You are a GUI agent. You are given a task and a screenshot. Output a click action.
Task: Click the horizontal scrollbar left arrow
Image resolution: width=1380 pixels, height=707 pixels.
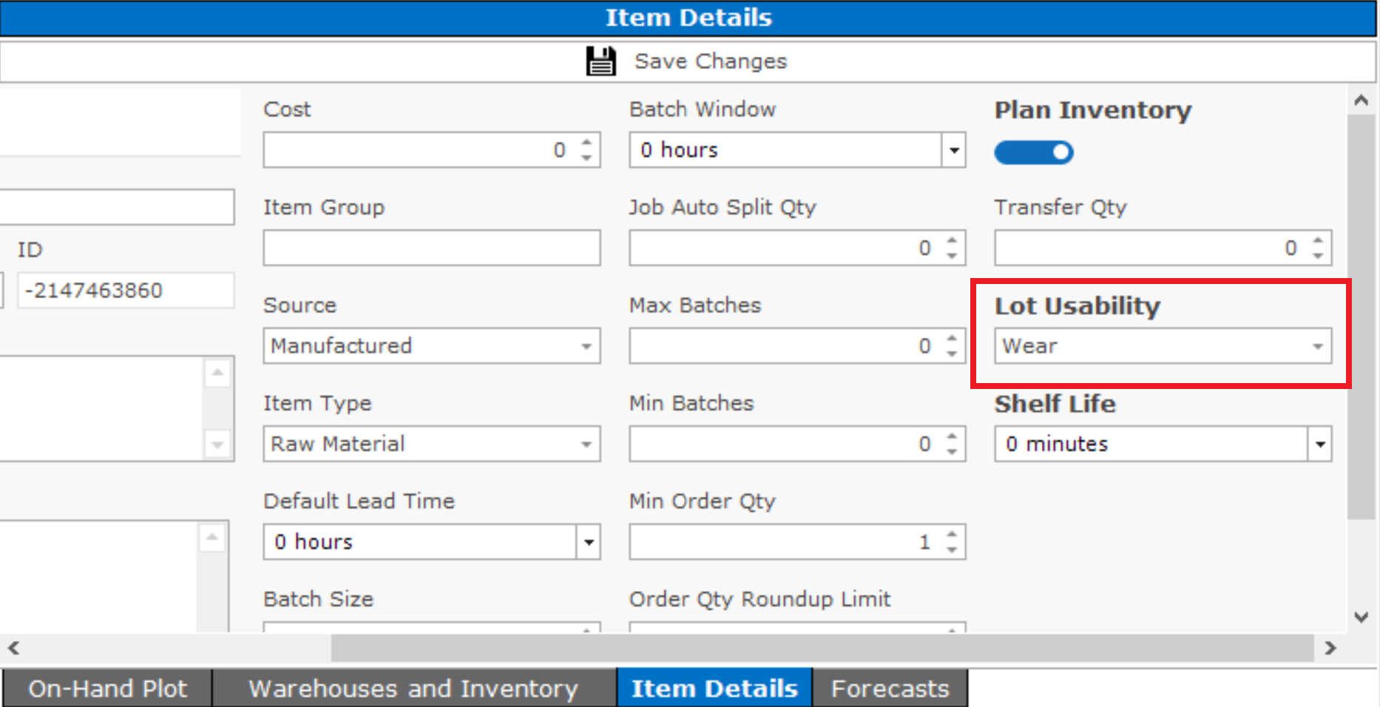click(13, 649)
